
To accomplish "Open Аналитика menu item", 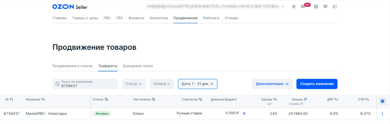I will coord(159,18).
